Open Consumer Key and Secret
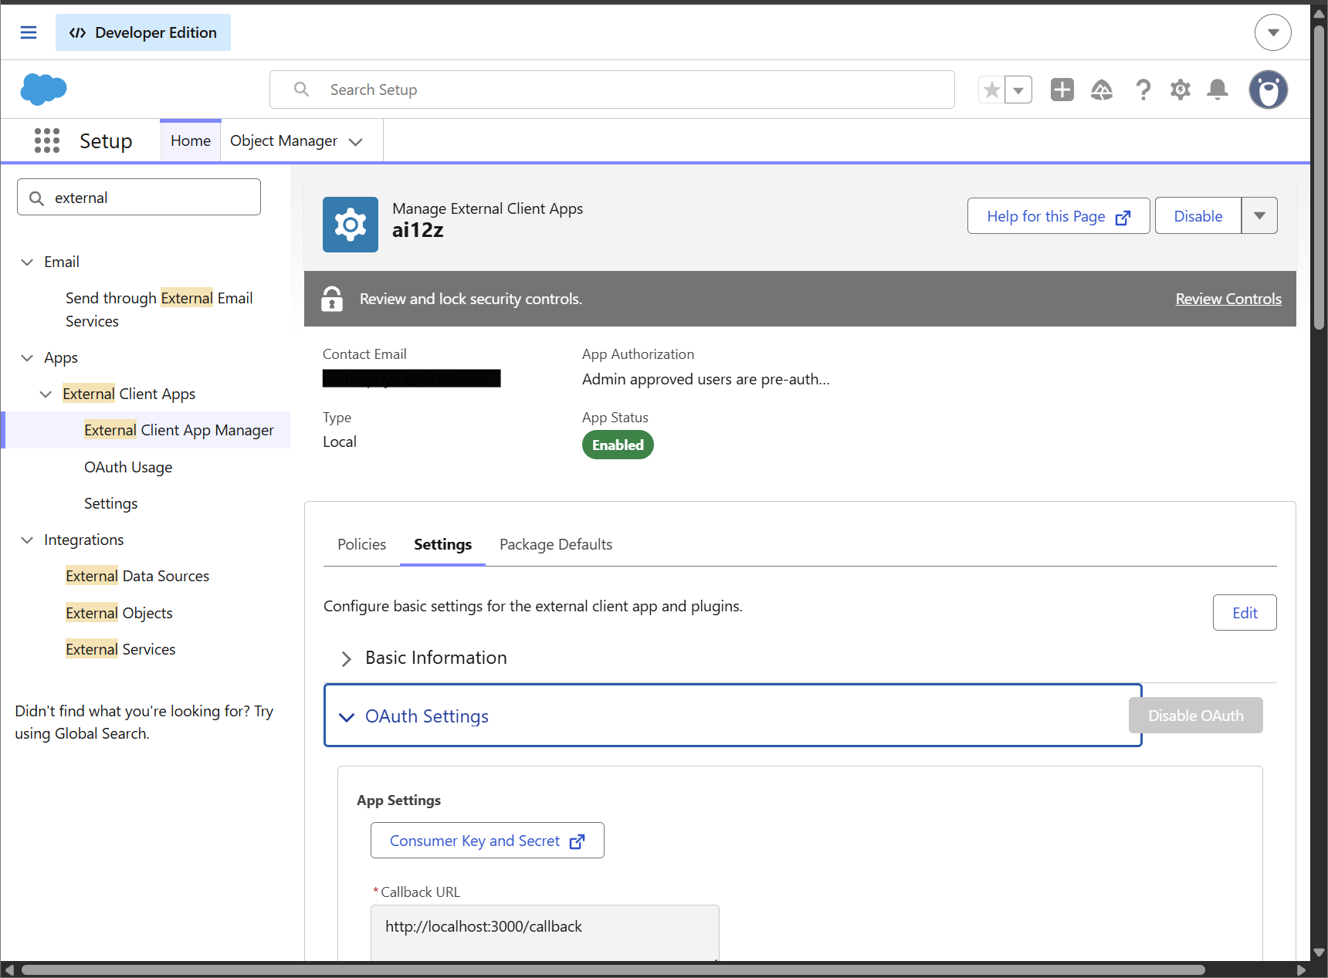 coord(487,841)
